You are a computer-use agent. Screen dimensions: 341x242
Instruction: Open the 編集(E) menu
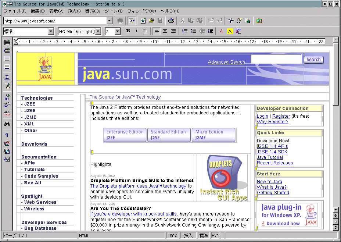[x=37, y=11]
